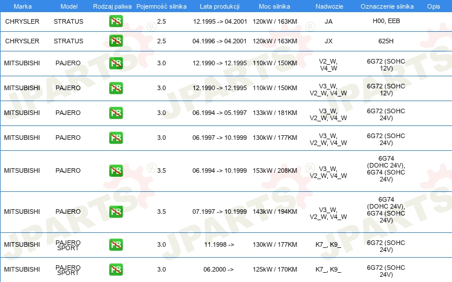Viewport: 452px width, 282px height.
Task: Click PAJERO SPORT in the 130kW row
Action: [68, 246]
